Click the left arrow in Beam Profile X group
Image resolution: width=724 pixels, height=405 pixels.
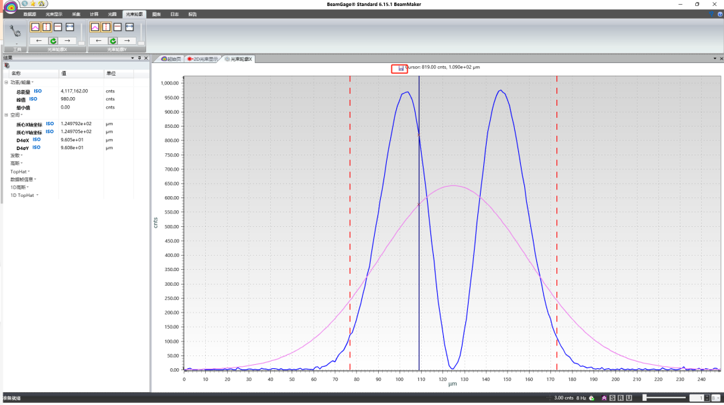click(x=39, y=41)
